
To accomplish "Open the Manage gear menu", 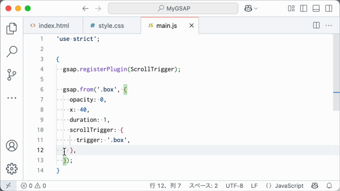I will click(x=12, y=169).
